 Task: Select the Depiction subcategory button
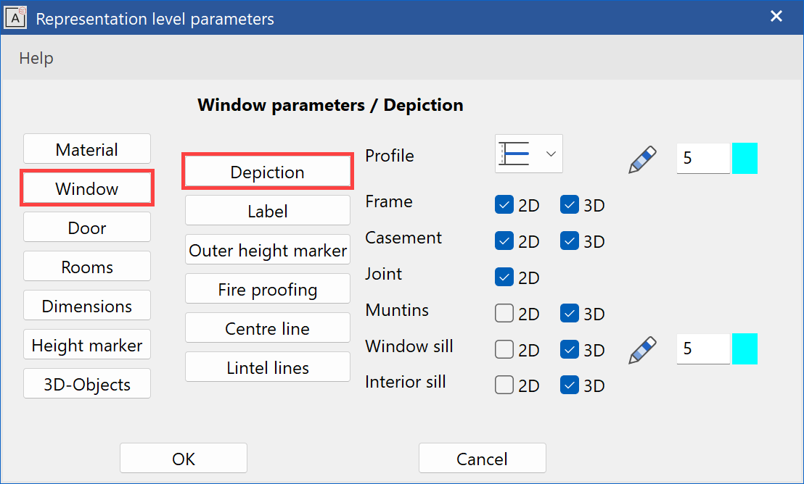click(x=268, y=172)
